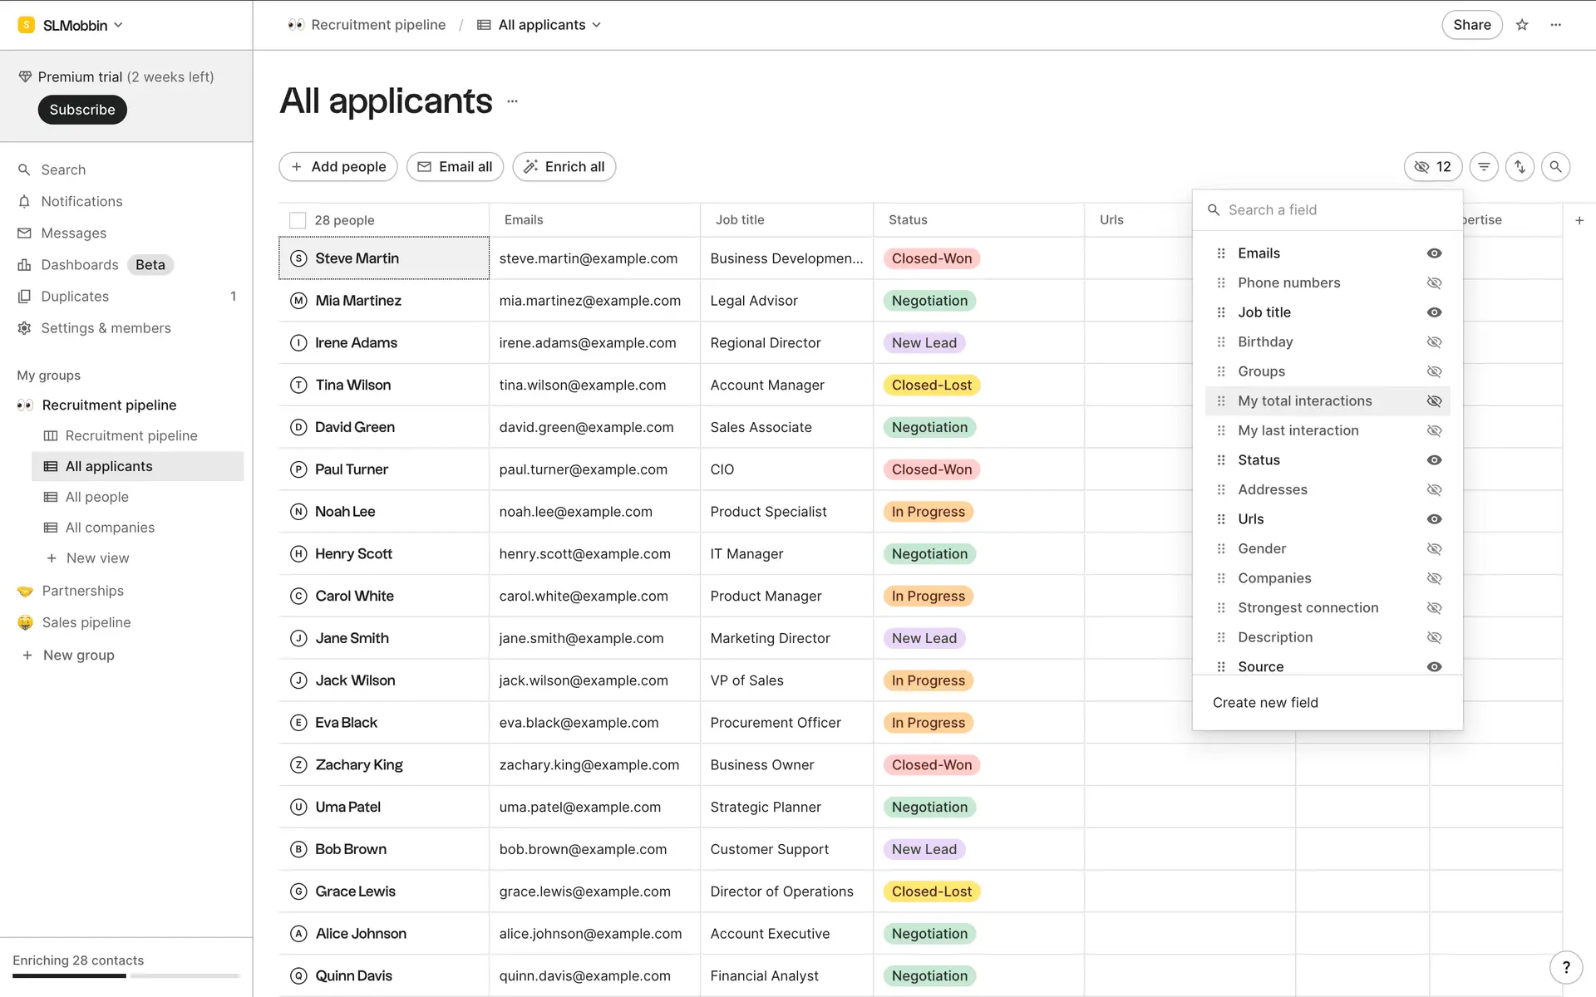The width and height of the screenshot is (1596, 997).
Task: Click the filter icon in the toolbar
Action: coord(1484,167)
